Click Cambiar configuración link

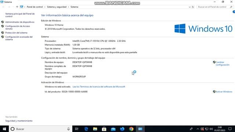point(223,63)
